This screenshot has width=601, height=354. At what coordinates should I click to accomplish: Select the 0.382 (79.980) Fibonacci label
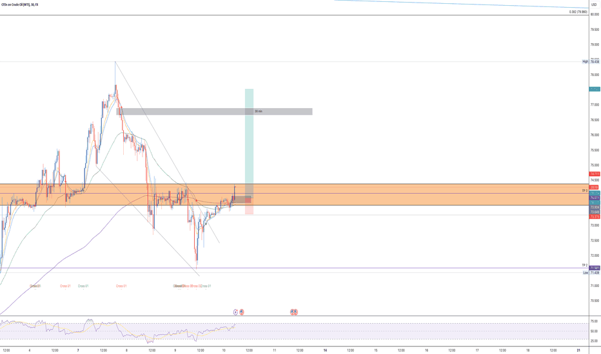coord(578,12)
